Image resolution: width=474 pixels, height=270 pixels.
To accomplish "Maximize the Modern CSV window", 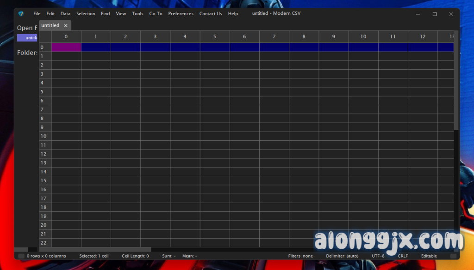I will click(434, 14).
